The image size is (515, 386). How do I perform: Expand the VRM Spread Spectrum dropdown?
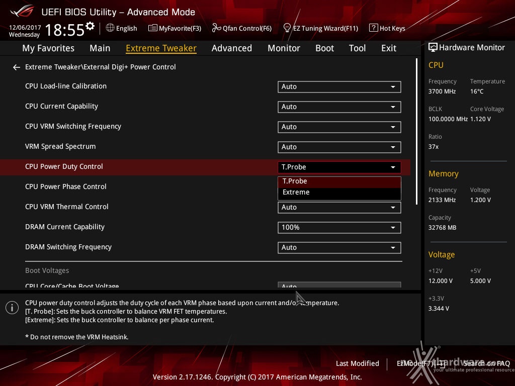(339, 147)
